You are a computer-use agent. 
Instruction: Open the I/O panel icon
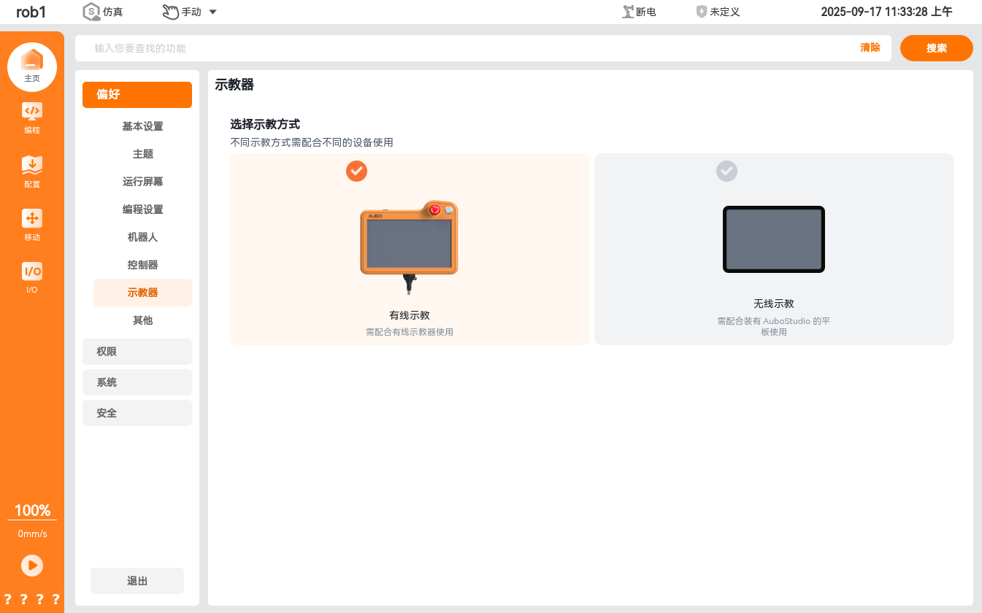tap(32, 271)
